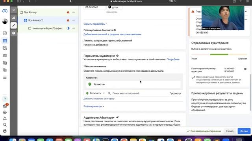Open Settings gear icon in sidebar

5,112
